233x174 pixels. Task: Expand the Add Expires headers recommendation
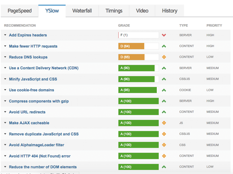[5, 35]
